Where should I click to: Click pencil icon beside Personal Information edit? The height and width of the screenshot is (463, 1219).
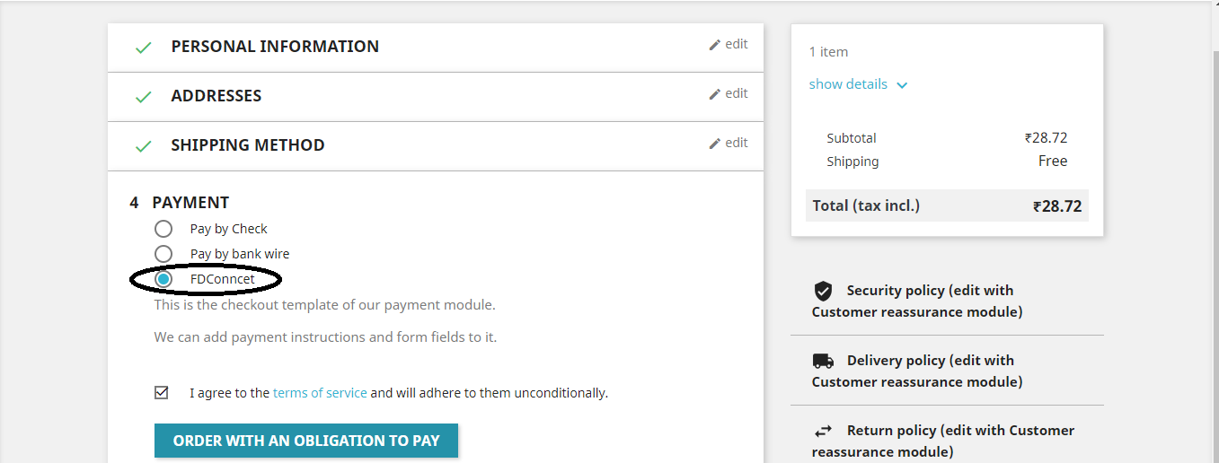point(715,45)
